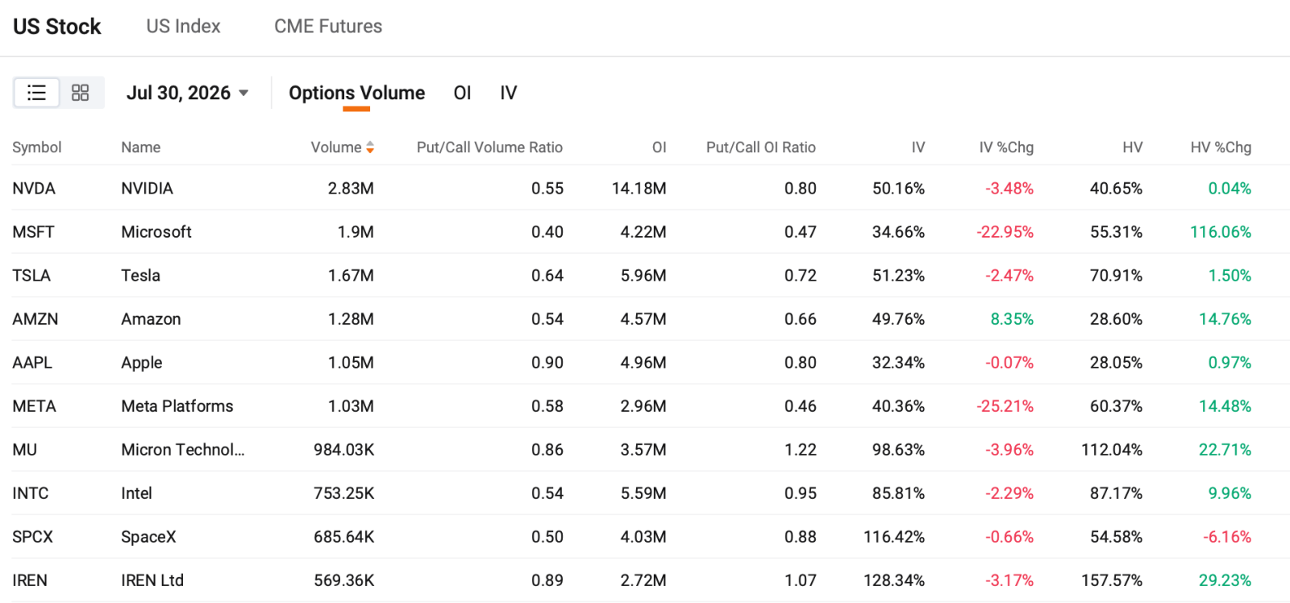
Task: Click SpaceX's 116.42% IV value
Action: tap(894, 537)
